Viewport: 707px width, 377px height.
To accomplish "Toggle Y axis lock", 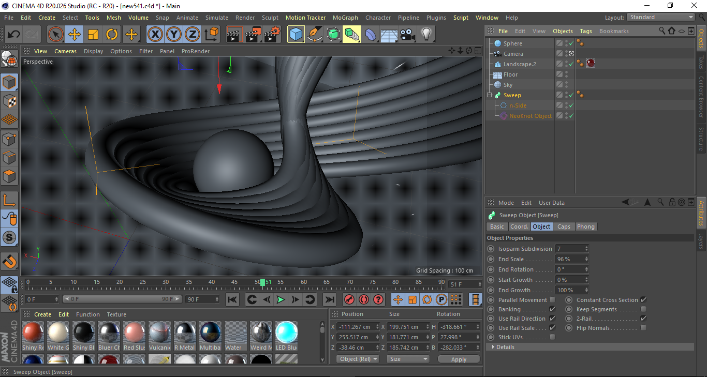I will tap(174, 35).
